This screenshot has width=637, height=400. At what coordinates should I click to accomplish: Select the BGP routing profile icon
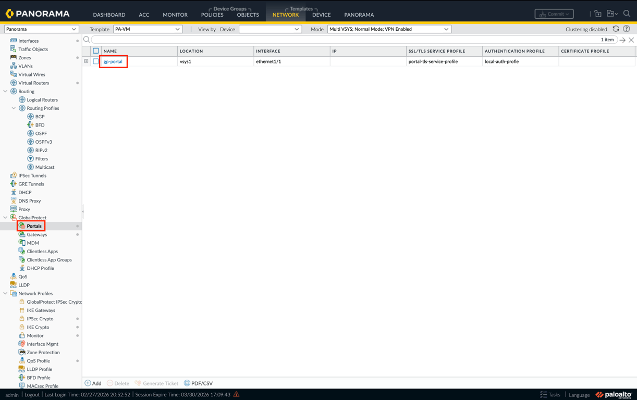[x=30, y=117]
